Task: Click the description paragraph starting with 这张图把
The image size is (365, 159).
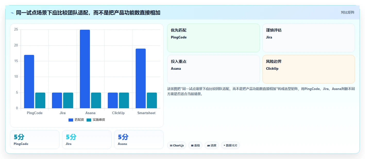Action: click(x=261, y=91)
